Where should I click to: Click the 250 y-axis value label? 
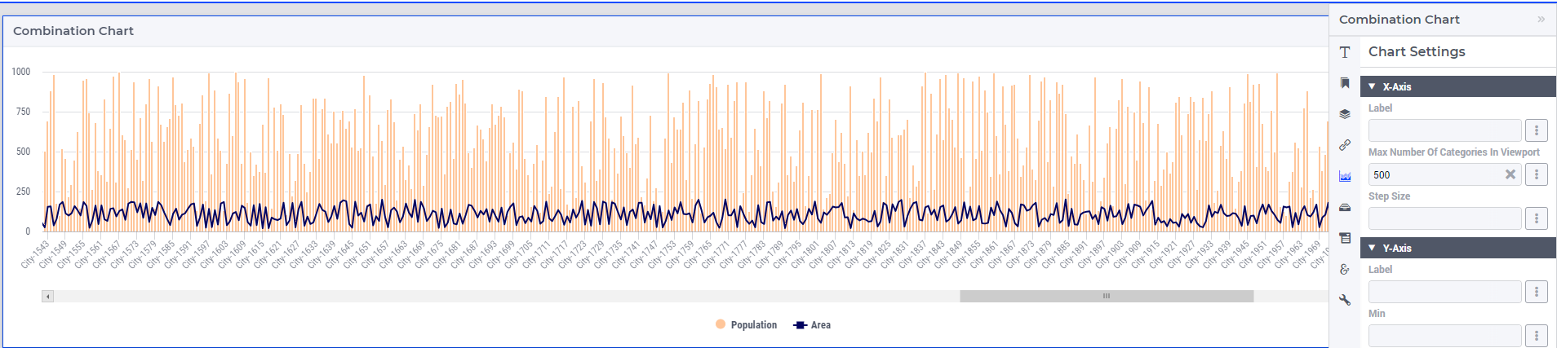point(23,192)
